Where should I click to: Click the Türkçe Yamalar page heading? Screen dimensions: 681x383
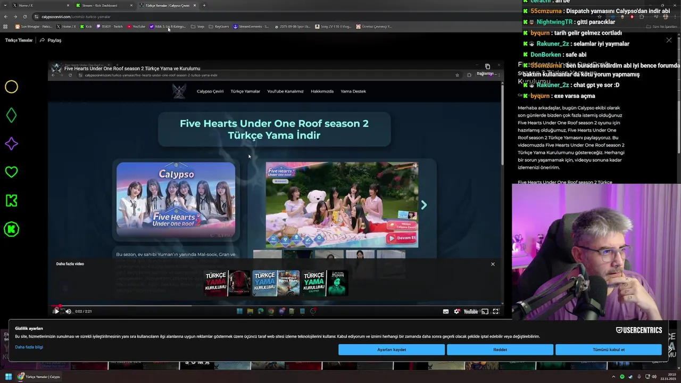(19, 40)
